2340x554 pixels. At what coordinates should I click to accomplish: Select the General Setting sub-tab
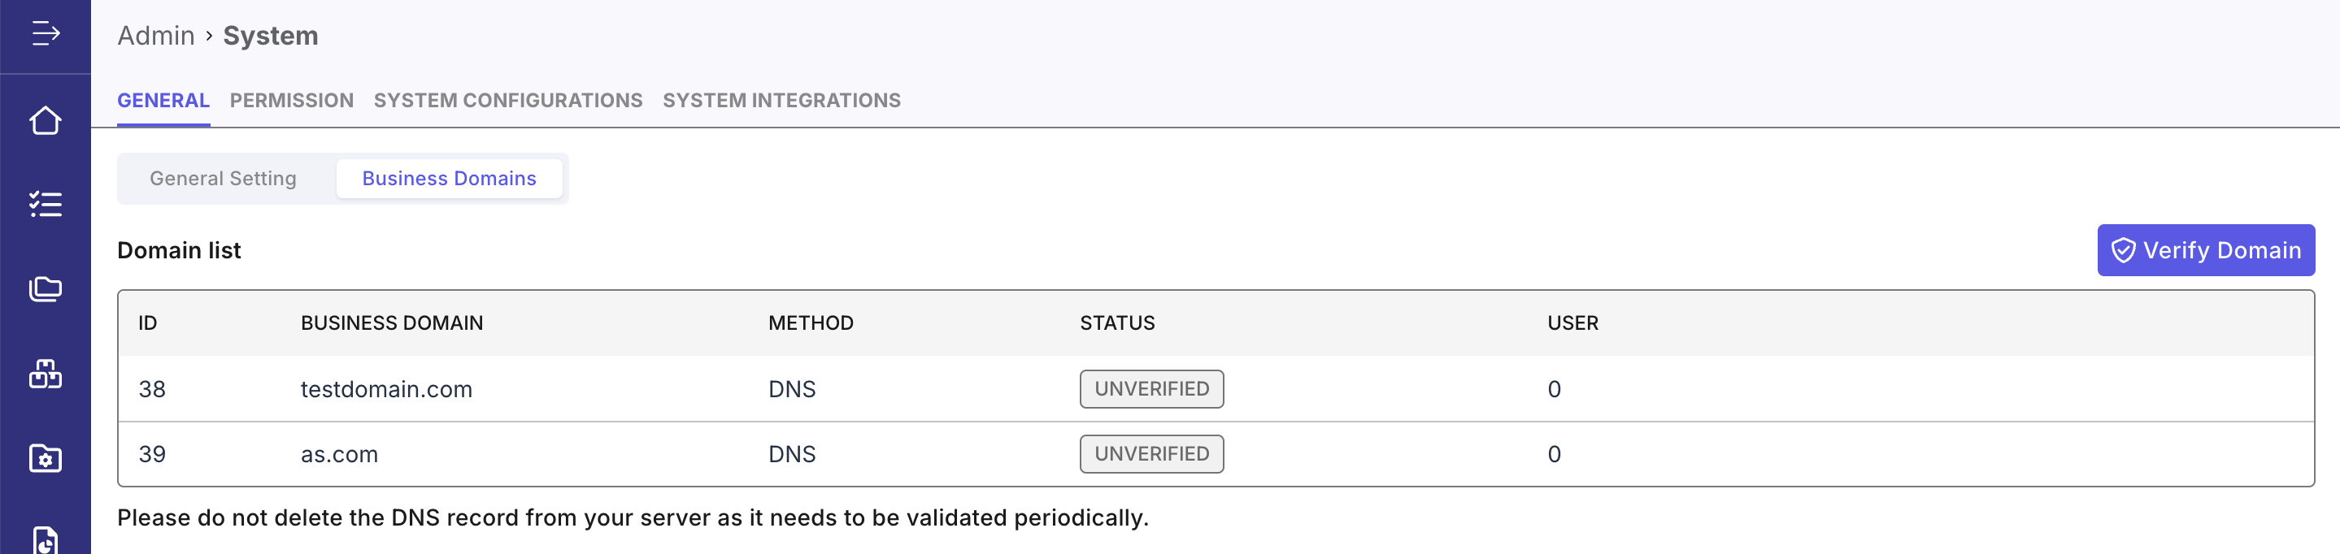tap(224, 179)
